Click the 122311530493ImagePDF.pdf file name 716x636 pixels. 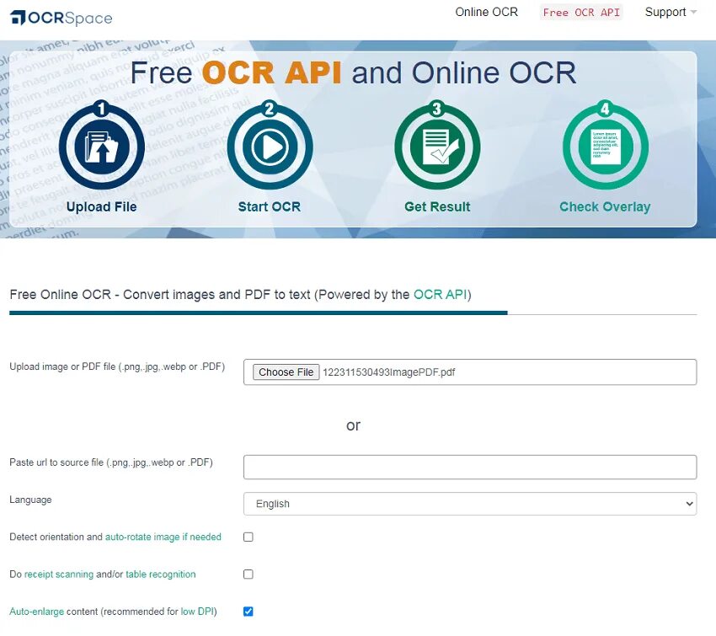388,372
